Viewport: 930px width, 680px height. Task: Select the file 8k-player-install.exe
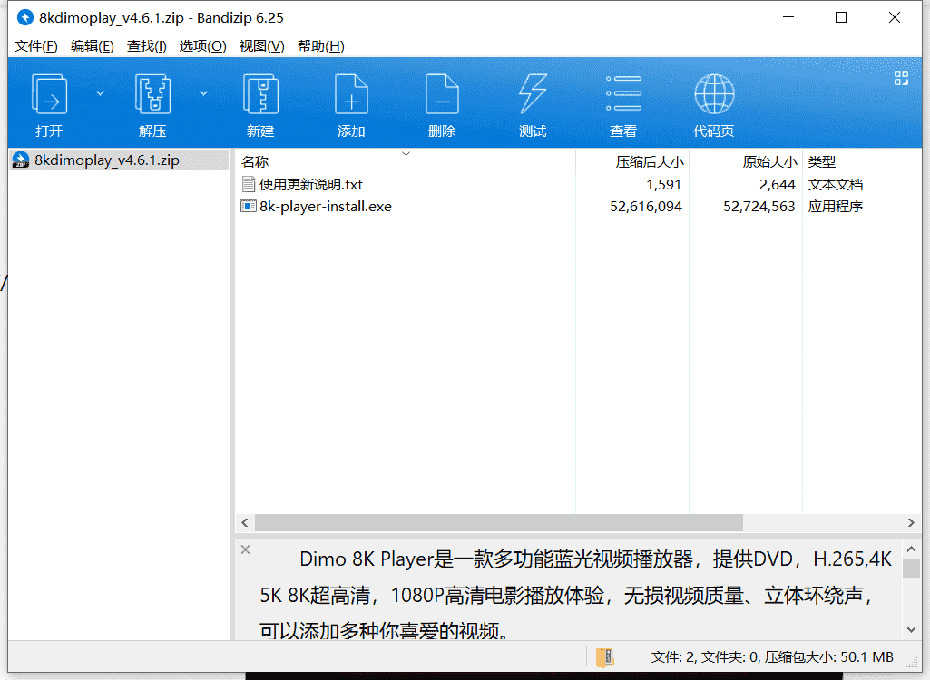click(325, 207)
